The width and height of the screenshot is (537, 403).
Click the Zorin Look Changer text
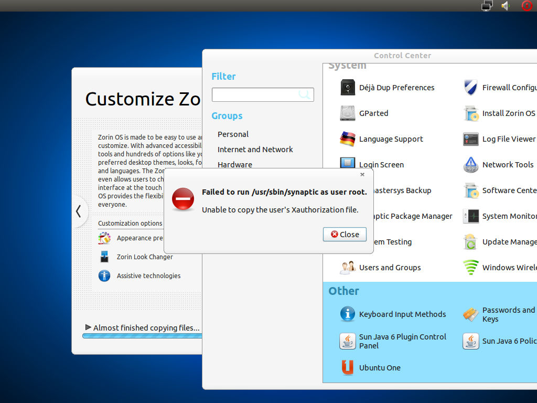[145, 257]
